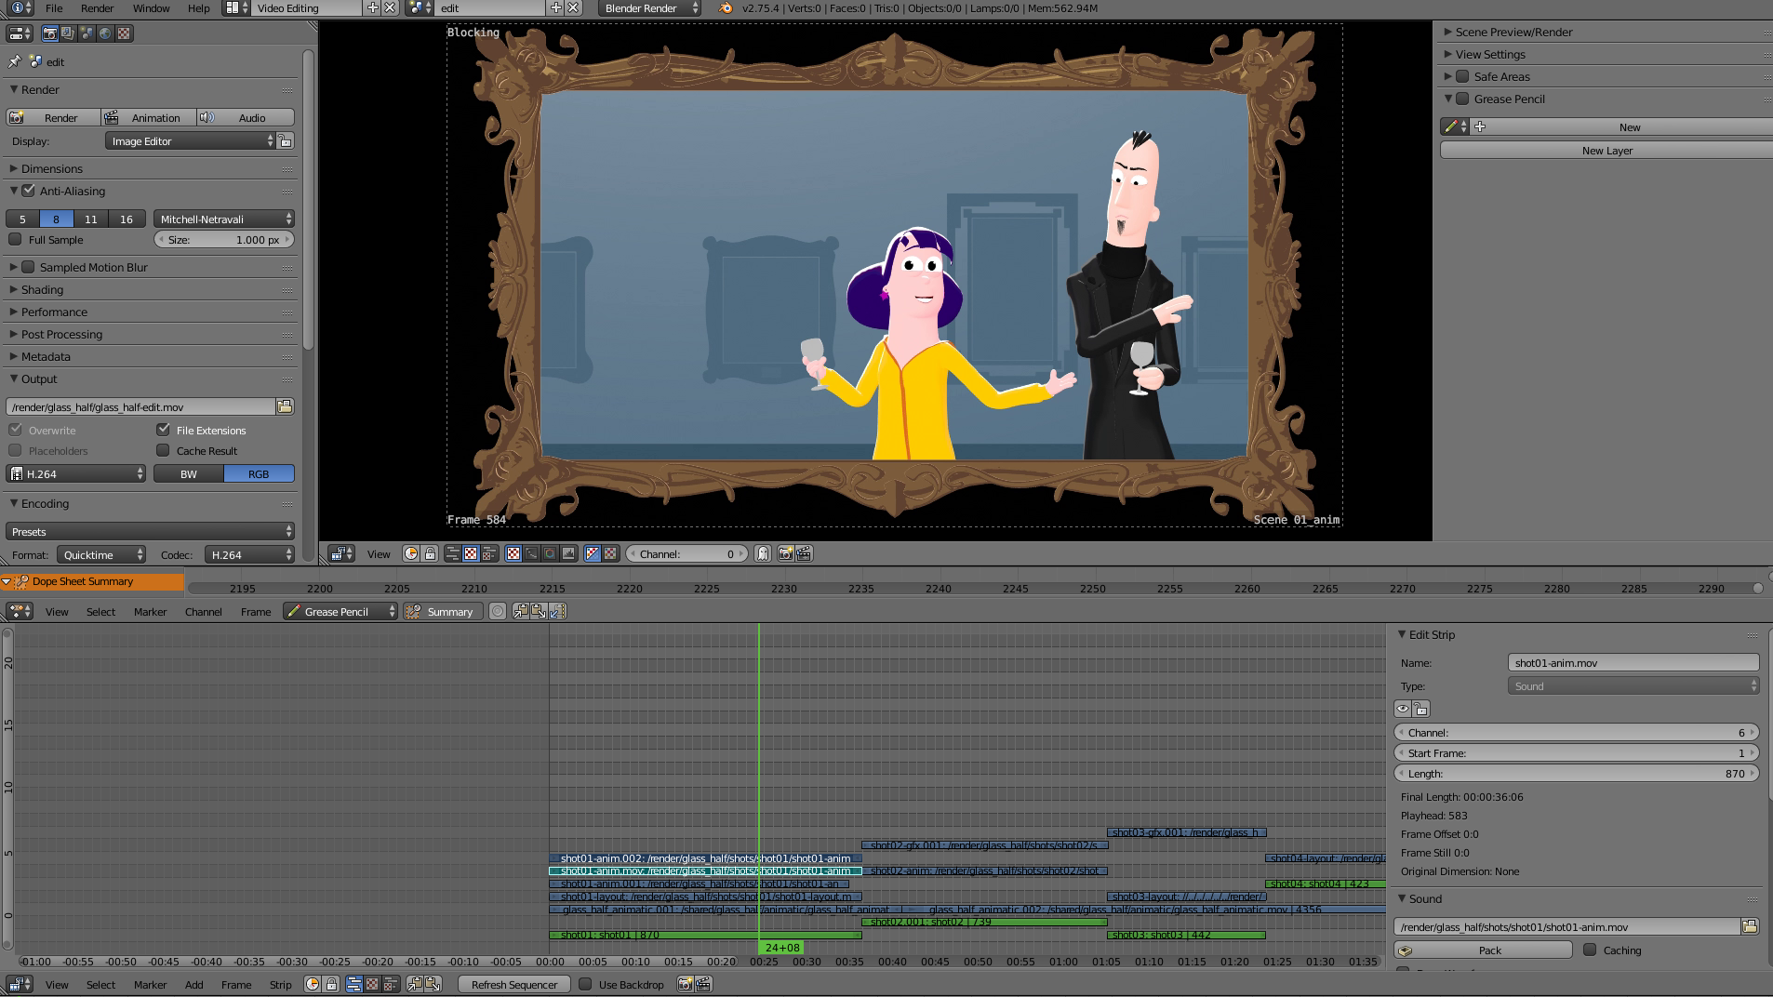This screenshot has width=1773, height=997.
Task: Click the Refresh Sequencer button
Action: coord(513,985)
